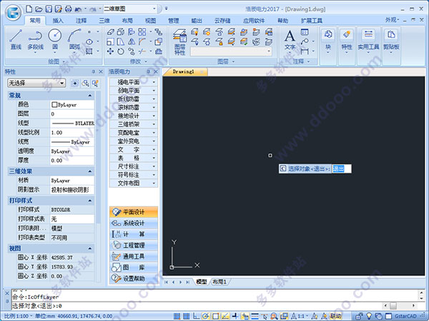Viewport: 429px width, 321px height.
Task: Expand the 弱电平面 menu
Action: (134, 91)
